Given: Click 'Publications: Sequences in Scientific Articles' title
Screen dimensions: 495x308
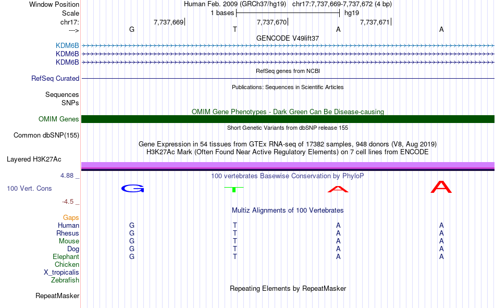Looking at the screenshot, I should (x=288, y=87).
